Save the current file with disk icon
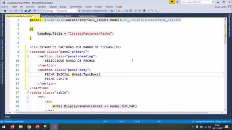The image size is (232, 130). (x=26, y=11)
